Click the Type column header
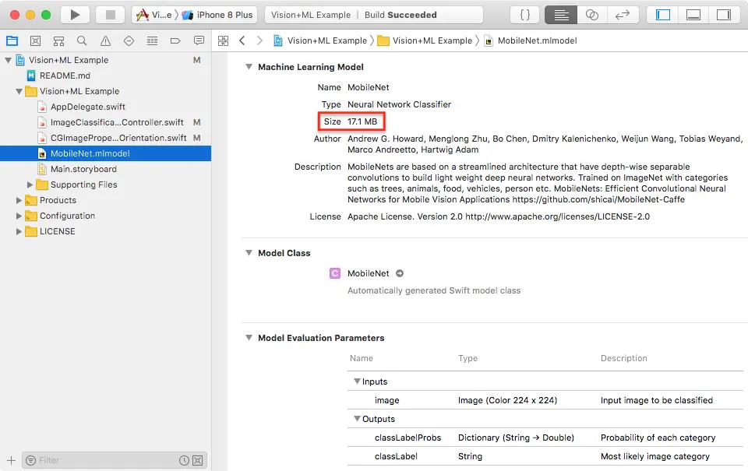The width and height of the screenshot is (748, 471). pyautogui.click(x=467, y=358)
